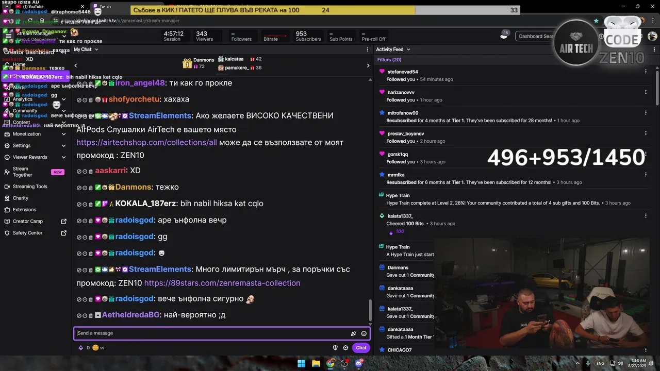Open the hamburger menu beside Stream Manager
Screen dimensions: 660x371
[x=8, y=36]
